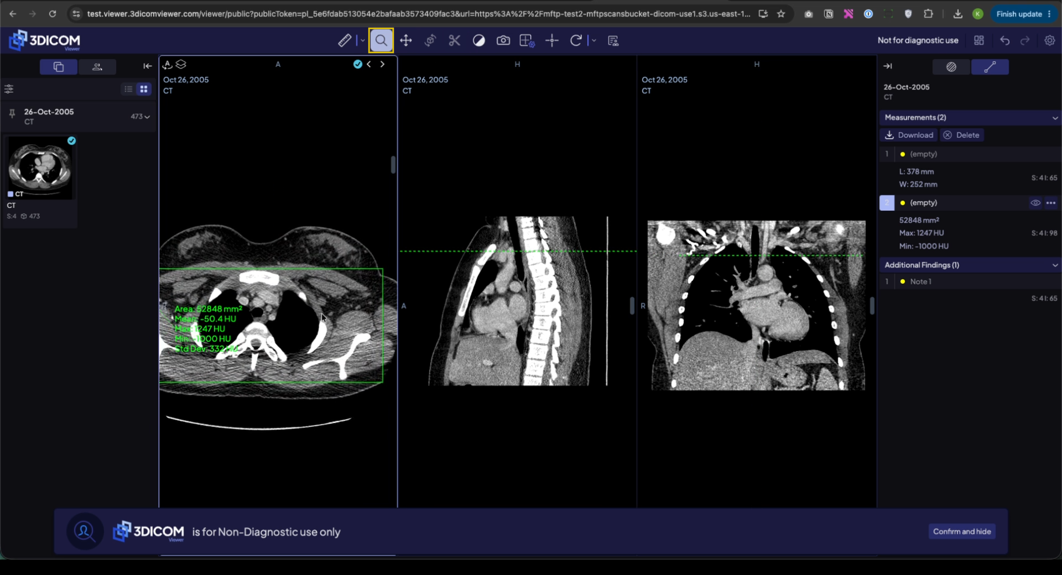Click the coronal CT image viewport
The width and height of the screenshot is (1062, 575).
[757, 306]
